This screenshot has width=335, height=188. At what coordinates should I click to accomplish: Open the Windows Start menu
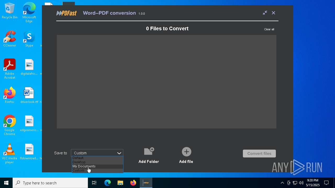point(6,183)
